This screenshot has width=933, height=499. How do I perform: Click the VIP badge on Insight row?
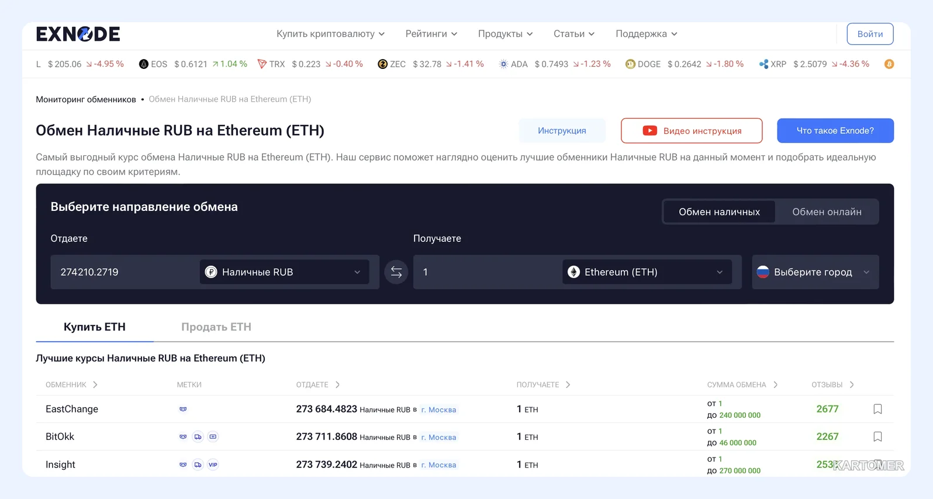pos(213,465)
